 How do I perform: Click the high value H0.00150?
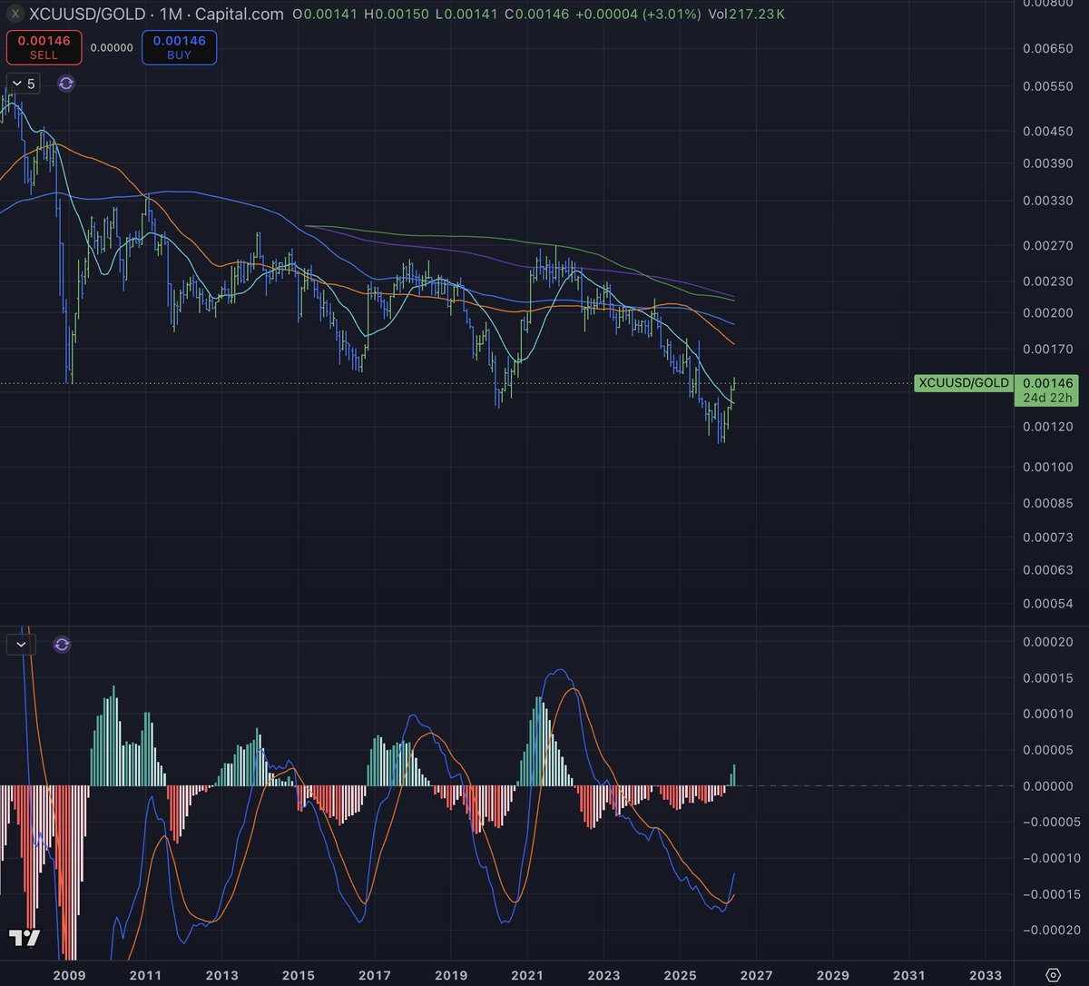point(397,15)
